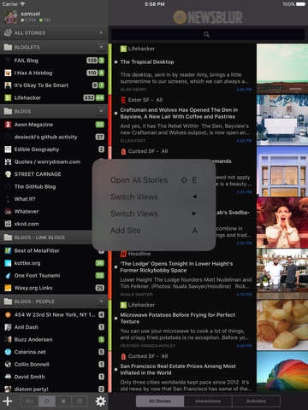Click the search magnifier field
This screenshot has height=410, width=308.
pos(207,34)
